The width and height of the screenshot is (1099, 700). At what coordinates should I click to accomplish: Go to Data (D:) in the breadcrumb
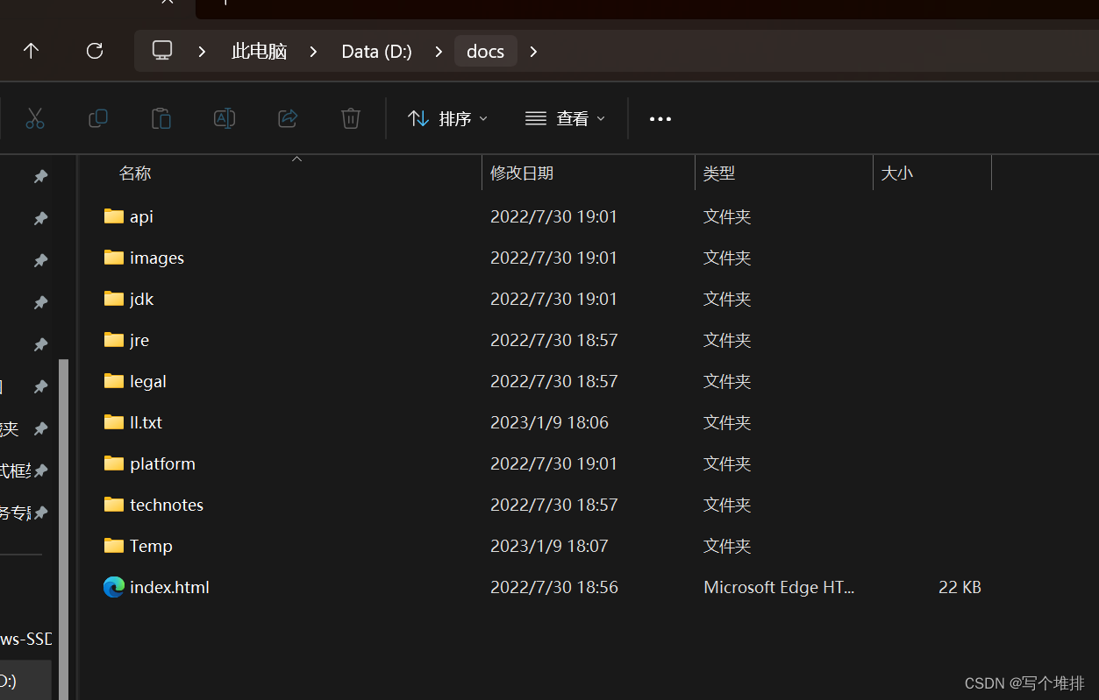[x=376, y=52]
